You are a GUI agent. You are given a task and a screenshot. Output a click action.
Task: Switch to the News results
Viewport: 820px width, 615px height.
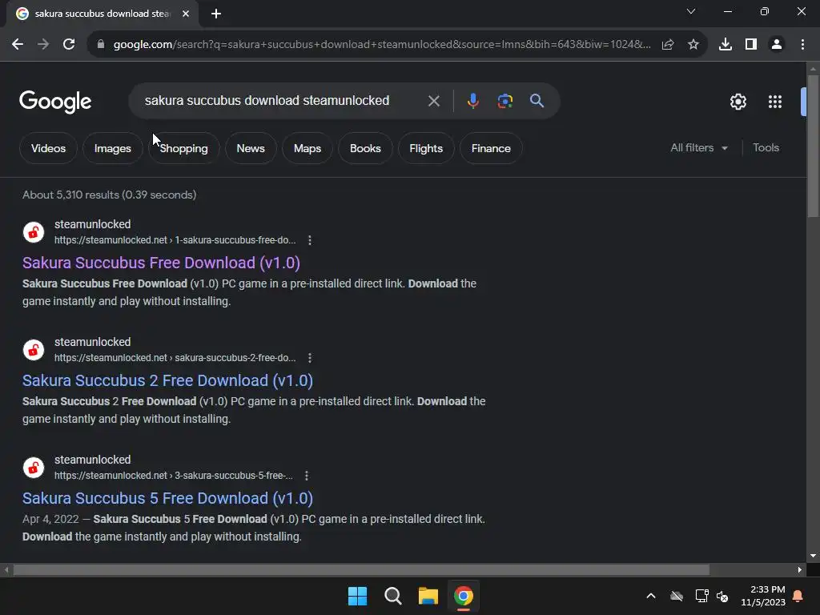click(x=251, y=148)
